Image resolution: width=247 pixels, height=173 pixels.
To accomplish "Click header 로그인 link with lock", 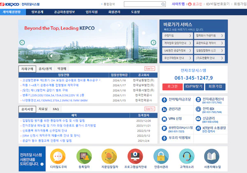I will pyautogui.click(x=195, y=4).
